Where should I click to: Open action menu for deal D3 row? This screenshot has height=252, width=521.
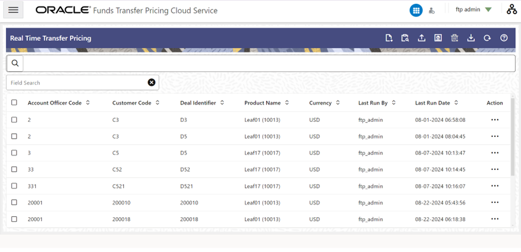[x=495, y=120]
